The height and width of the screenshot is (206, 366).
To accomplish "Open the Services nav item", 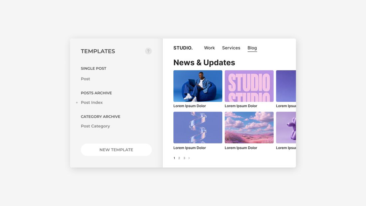I will [x=231, y=48].
